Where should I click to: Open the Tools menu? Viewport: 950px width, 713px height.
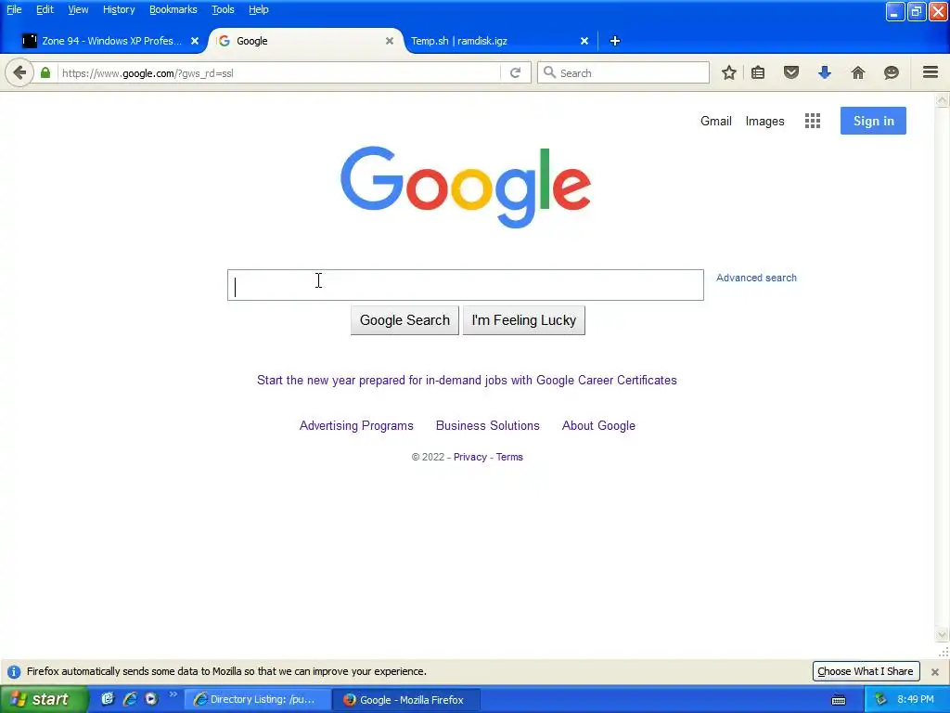click(x=223, y=9)
